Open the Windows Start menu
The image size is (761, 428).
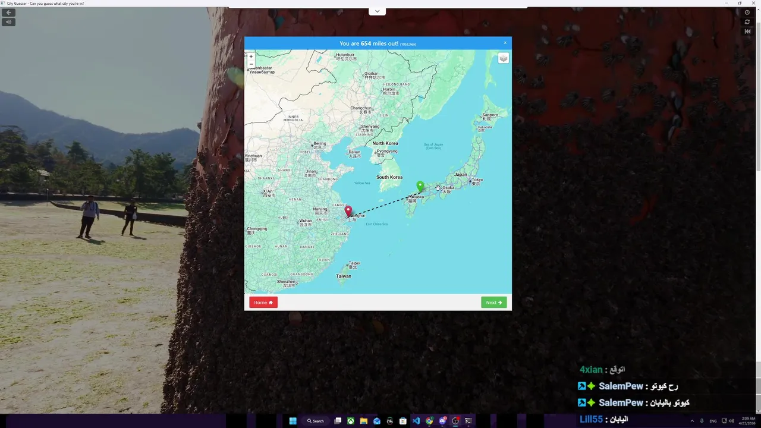coord(293,421)
